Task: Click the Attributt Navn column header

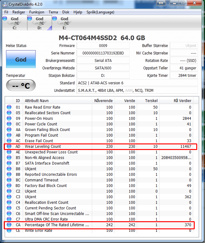Action: (57, 101)
